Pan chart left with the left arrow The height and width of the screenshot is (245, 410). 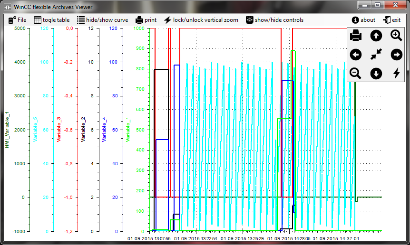(356, 55)
